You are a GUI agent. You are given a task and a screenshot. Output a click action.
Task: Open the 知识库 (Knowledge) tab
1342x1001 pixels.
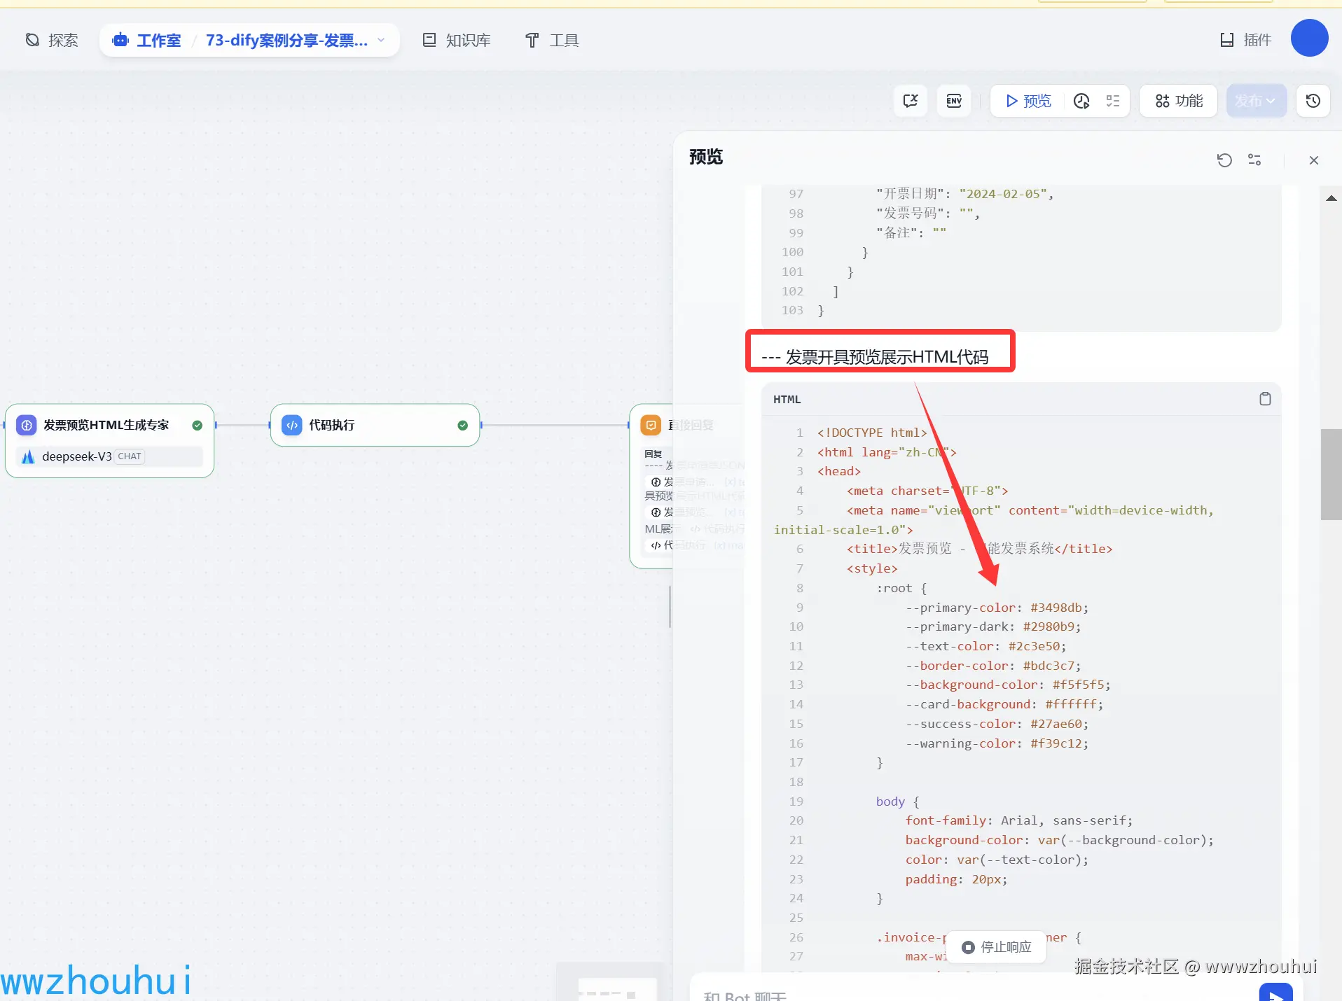[x=457, y=41]
